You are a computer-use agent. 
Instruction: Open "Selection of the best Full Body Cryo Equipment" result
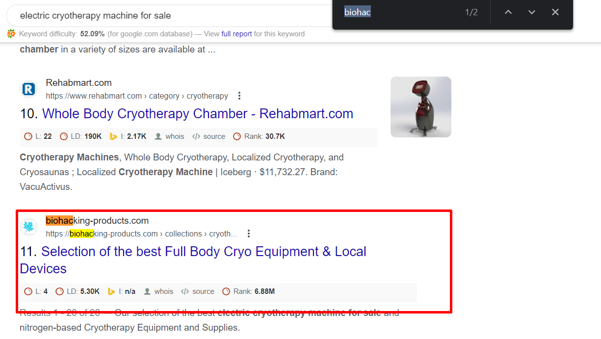click(x=193, y=260)
